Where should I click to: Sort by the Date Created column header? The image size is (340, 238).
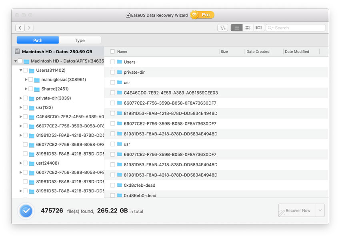tap(258, 52)
